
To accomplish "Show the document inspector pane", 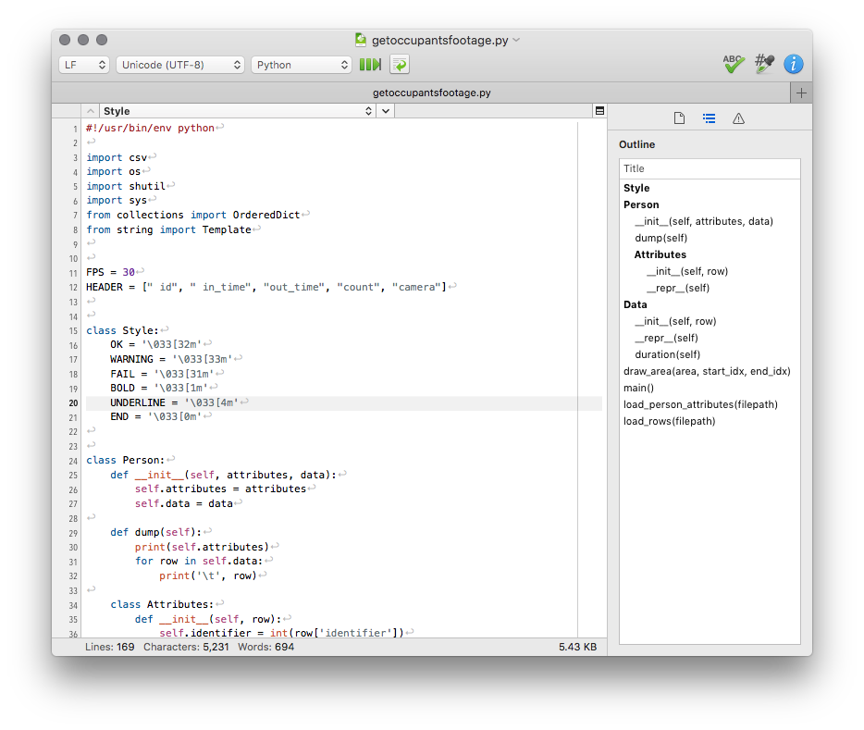I will click(679, 118).
